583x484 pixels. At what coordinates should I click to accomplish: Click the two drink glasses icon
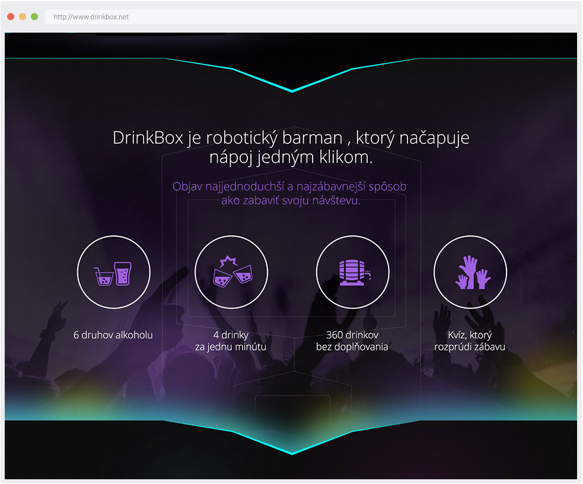click(113, 272)
